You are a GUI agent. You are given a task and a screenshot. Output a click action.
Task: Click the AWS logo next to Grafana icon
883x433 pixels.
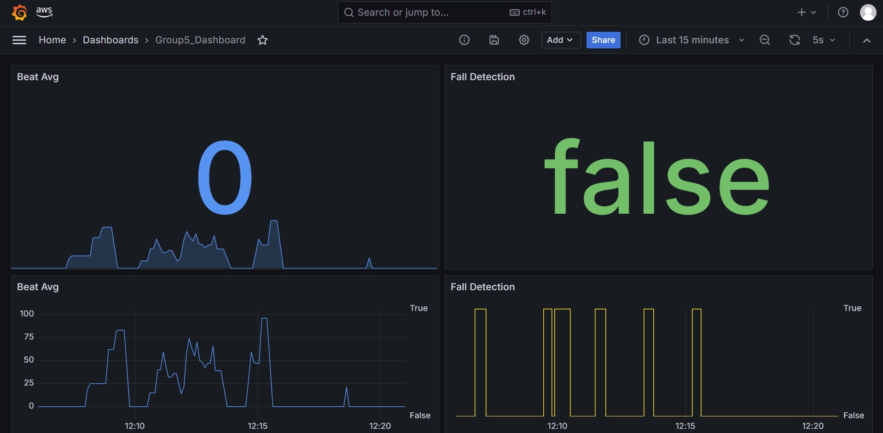pos(44,12)
